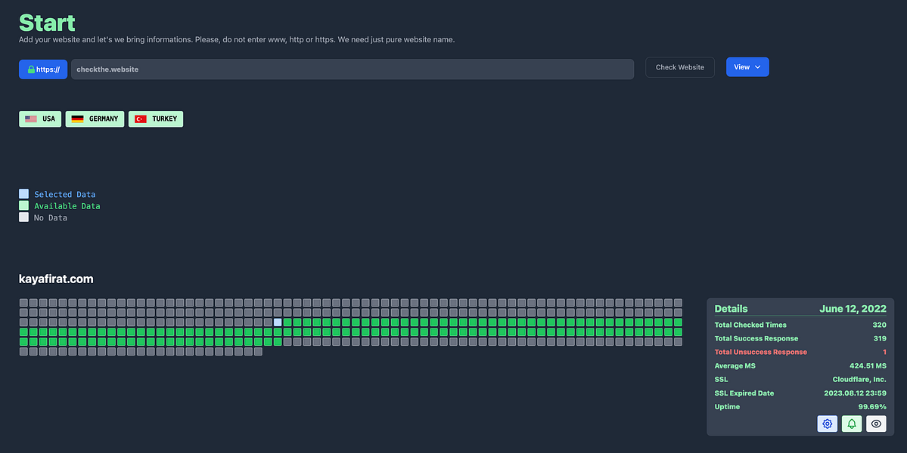Open the View dropdown
This screenshot has height=453, width=907.
(x=747, y=67)
